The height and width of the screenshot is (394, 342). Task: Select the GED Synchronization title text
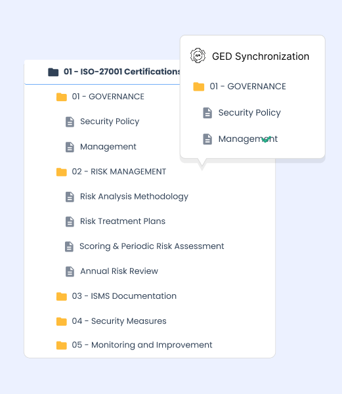[261, 56]
